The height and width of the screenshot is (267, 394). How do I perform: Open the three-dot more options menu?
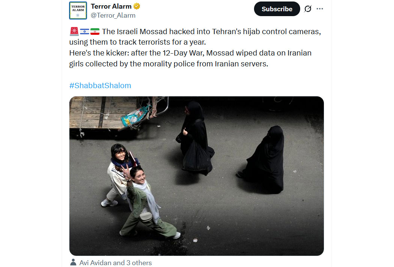pyautogui.click(x=320, y=9)
